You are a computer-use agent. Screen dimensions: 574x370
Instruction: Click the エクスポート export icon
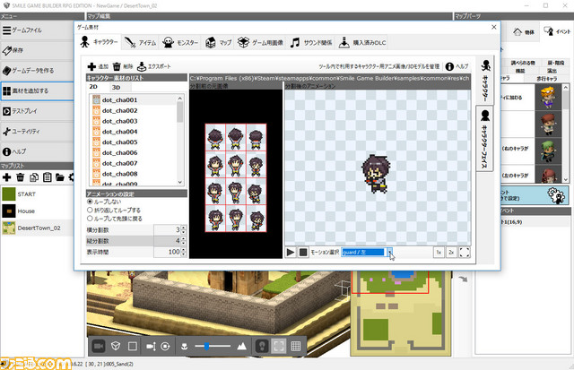pos(142,66)
